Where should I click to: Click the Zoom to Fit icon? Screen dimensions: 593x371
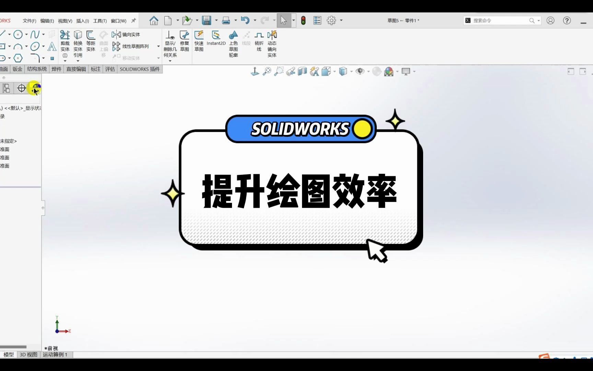267,71
